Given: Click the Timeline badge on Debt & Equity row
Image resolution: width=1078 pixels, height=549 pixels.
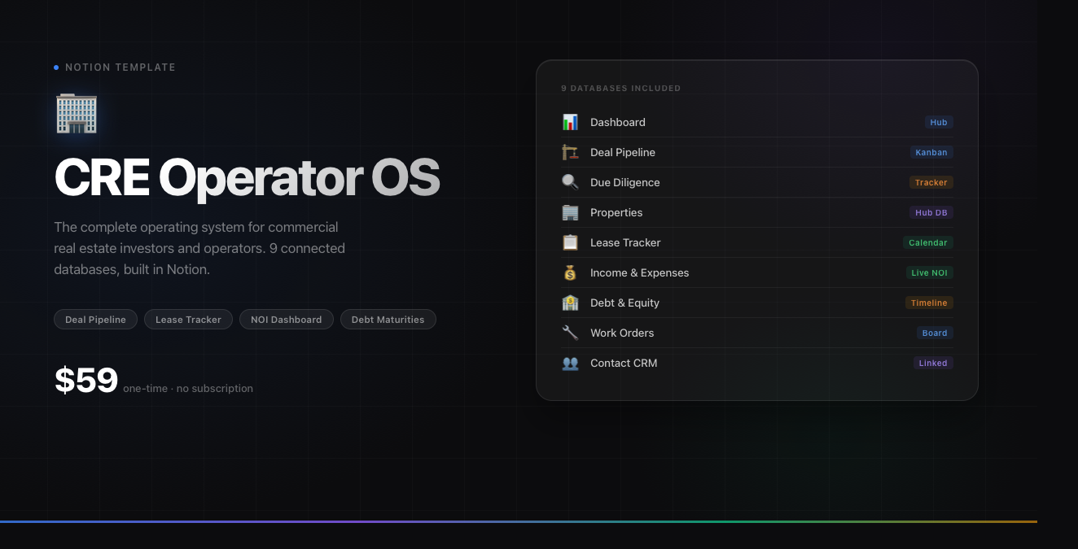Looking at the screenshot, I should [x=929, y=303].
